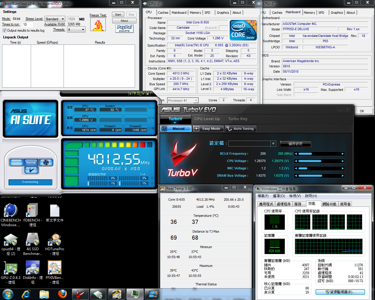The height and width of the screenshot is (300, 375).
Task: Click the CPU Voltage slider in TurboV
Action: click(x=319, y=161)
